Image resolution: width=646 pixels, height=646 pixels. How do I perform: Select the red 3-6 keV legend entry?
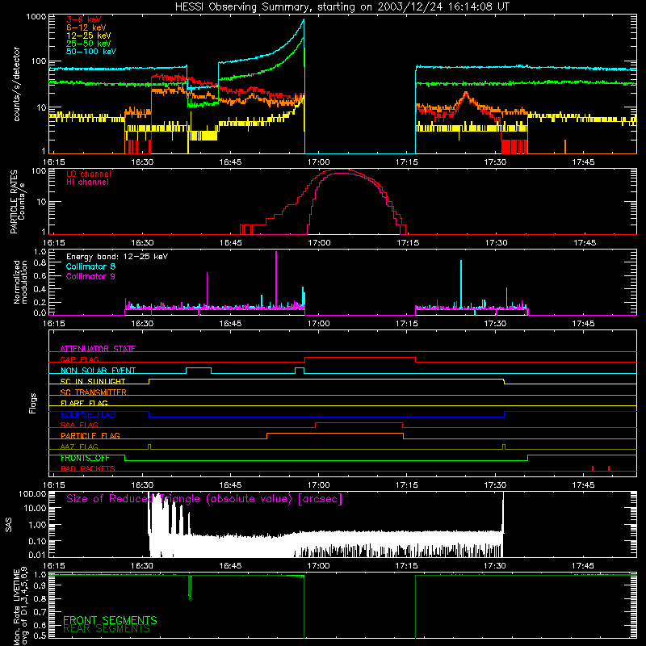84,19
